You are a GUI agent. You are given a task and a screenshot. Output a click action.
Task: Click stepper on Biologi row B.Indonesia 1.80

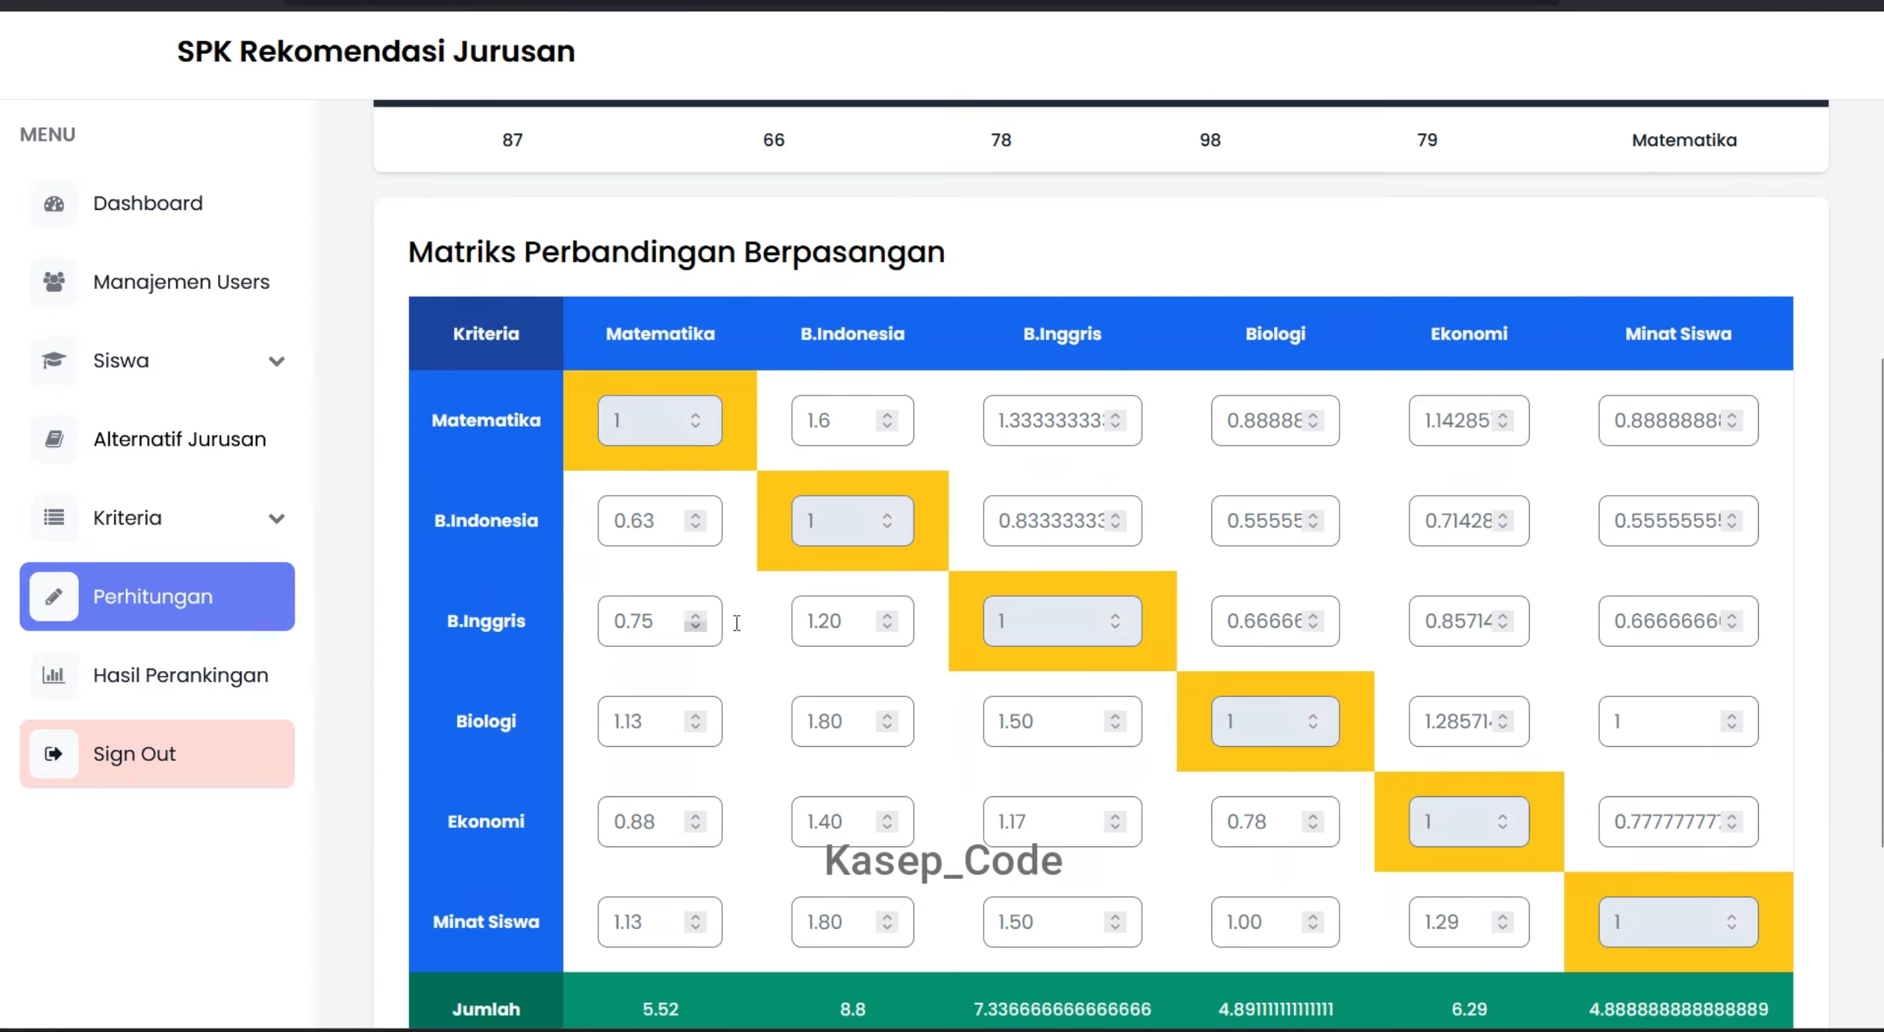coord(887,721)
